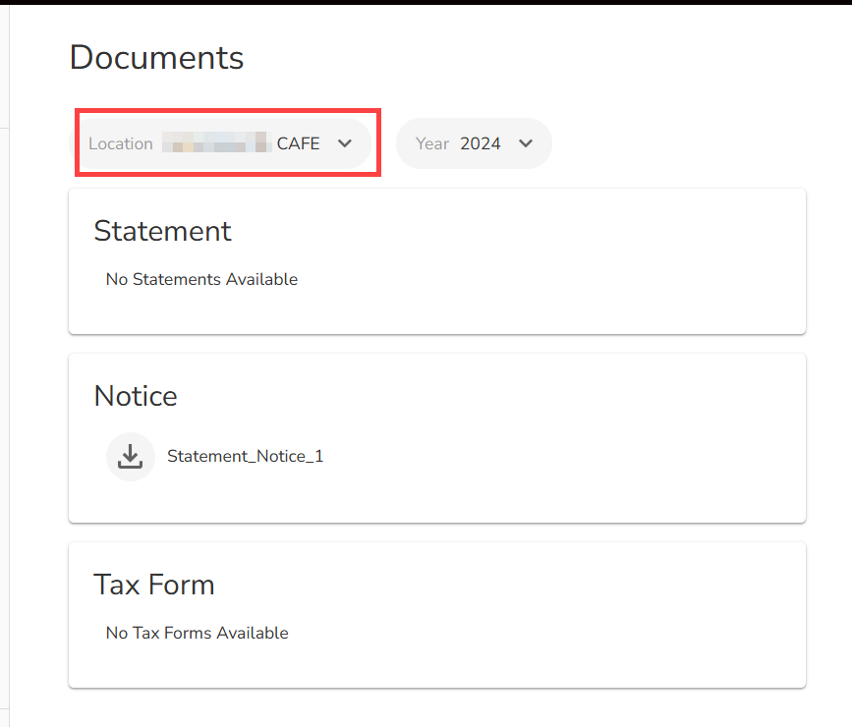Click the No Tax Forms Available message
The width and height of the screenshot is (852, 727).
197,633
